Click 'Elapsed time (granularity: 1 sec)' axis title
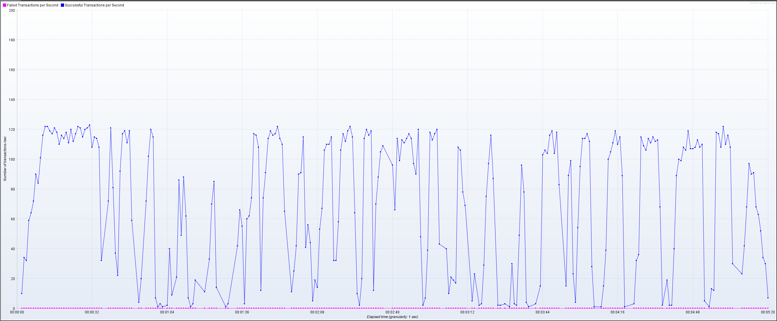 392,317
